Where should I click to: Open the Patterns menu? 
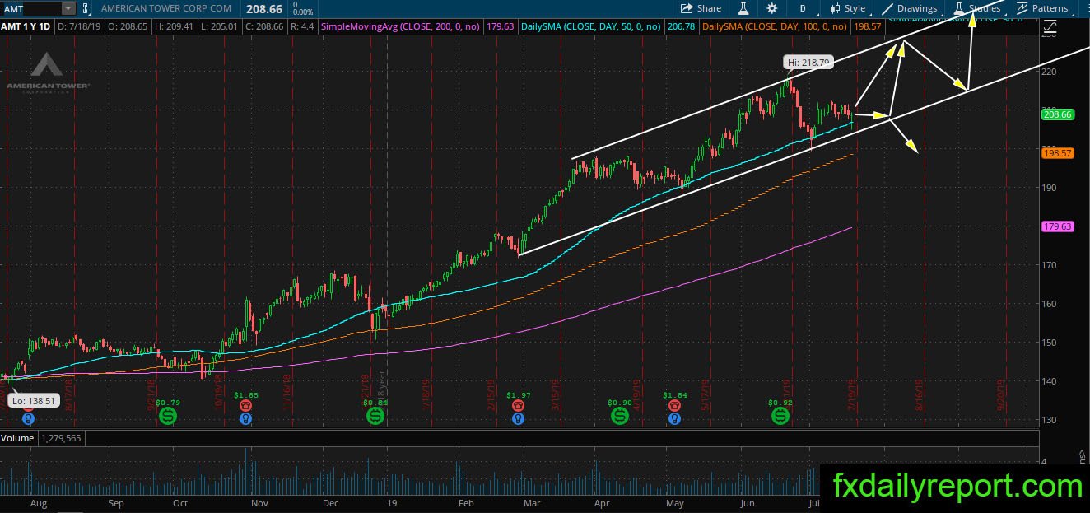click(x=1042, y=8)
